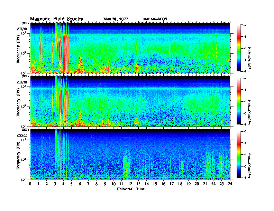Image resolution: width=274 pixels, height=211 pixels.
Task: Click the dH/dt panel color scale bar
Action: pos(239,48)
